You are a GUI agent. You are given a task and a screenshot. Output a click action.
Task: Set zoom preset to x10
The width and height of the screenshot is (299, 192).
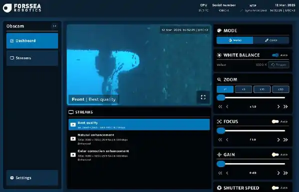[x=262, y=89]
